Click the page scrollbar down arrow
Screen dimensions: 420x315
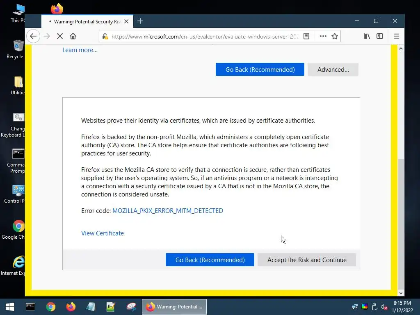point(401,293)
